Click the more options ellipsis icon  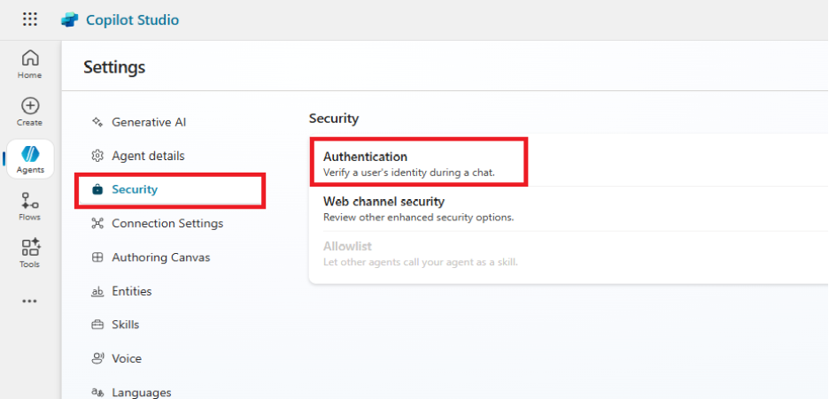[x=30, y=301]
